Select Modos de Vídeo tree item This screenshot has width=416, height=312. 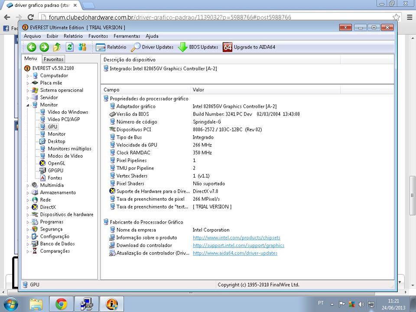(x=65, y=156)
